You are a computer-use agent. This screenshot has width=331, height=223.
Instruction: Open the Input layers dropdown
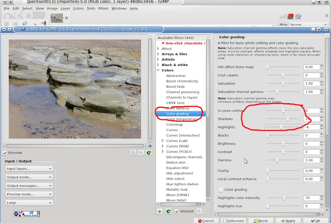coord(29,169)
